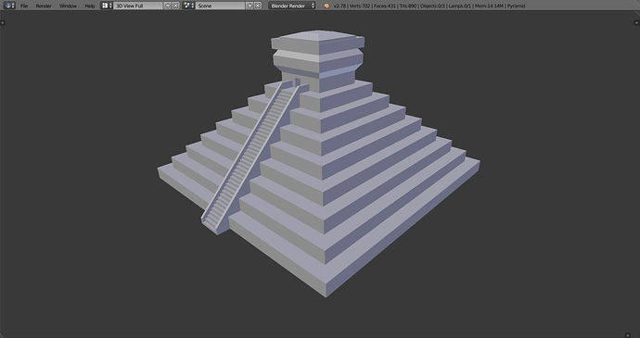This screenshot has height=338, width=640.
Task: Open the Help menu
Action: 90,6
